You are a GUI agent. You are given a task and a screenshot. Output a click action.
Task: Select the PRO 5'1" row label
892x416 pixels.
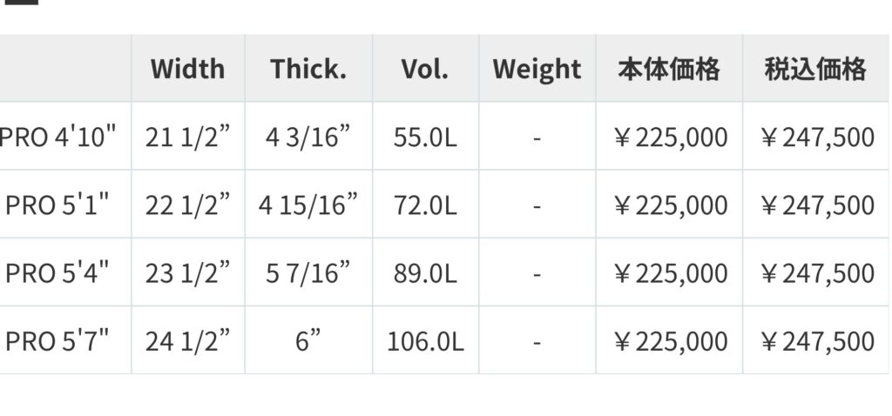click(57, 205)
